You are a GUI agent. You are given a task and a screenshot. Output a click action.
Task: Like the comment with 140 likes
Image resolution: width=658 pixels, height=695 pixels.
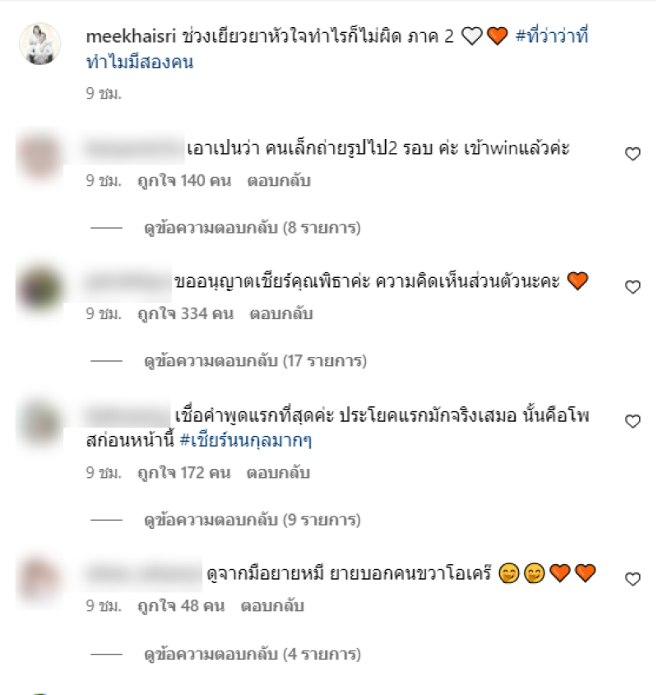[633, 154]
